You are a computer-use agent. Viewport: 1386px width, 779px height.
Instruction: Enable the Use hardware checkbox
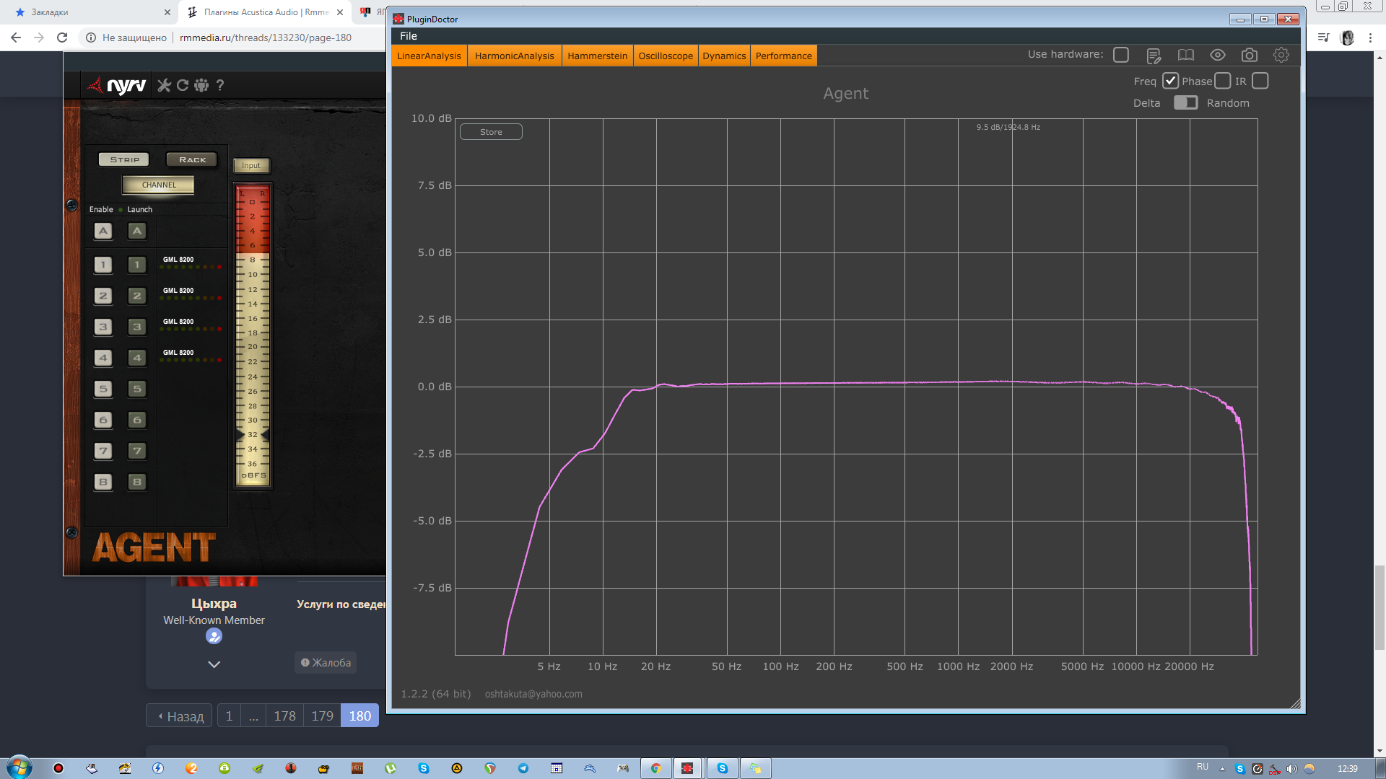(1121, 55)
